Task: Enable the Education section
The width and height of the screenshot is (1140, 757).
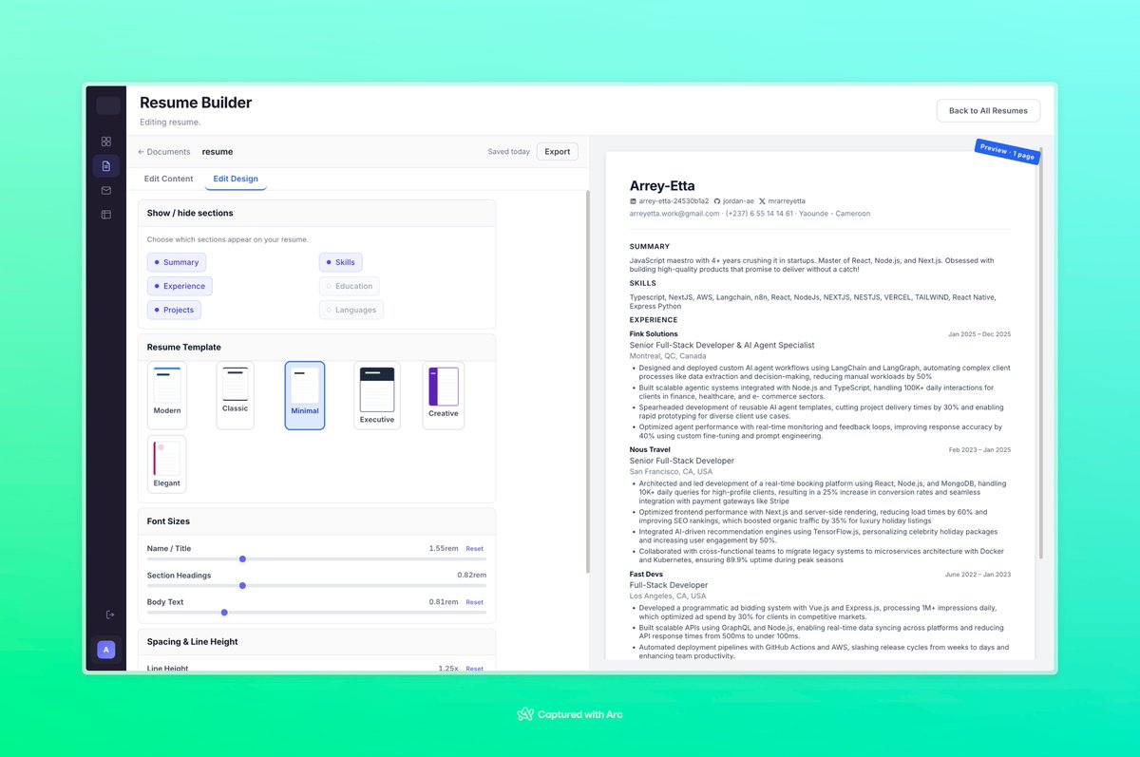Action: [350, 286]
